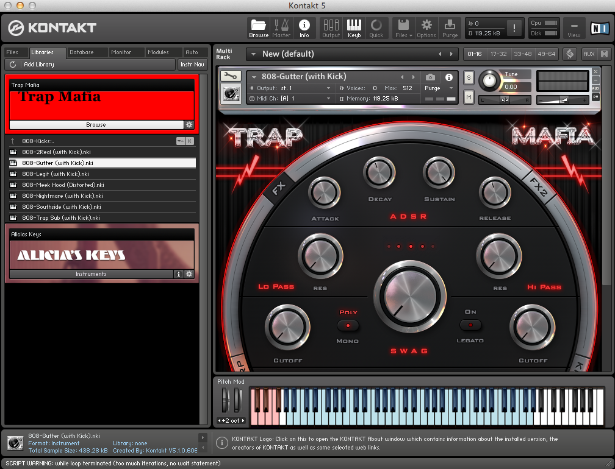This screenshot has width=615, height=469.
Task: Go up from the 808-Kicks folder
Action: [13, 141]
